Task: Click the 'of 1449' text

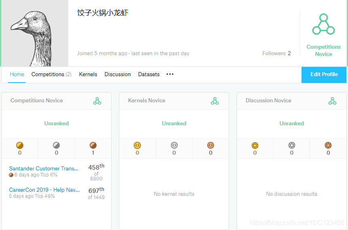Action: coord(96,197)
